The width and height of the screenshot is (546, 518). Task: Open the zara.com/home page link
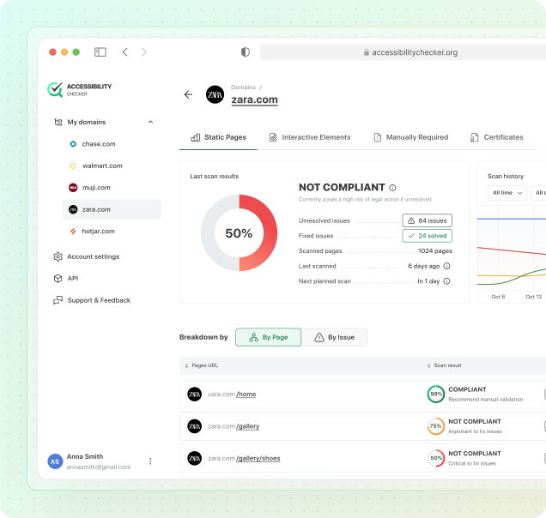pyautogui.click(x=232, y=395)
